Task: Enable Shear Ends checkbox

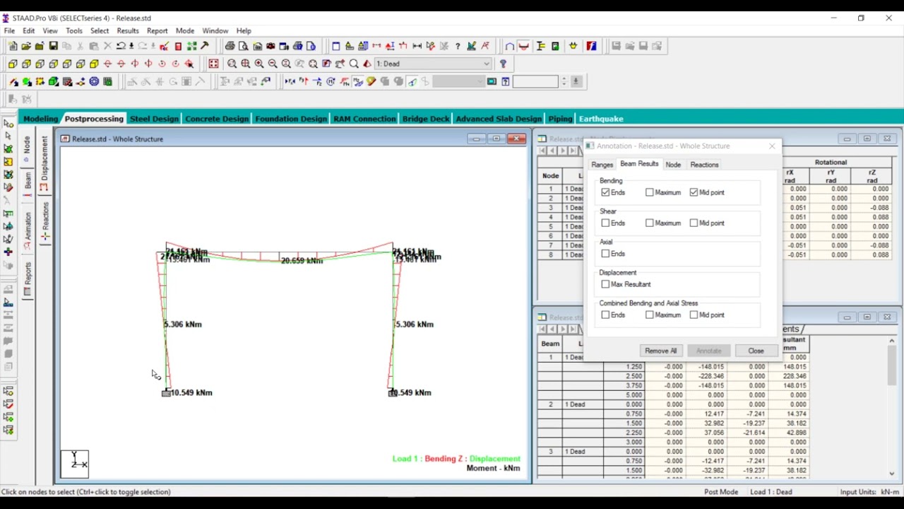Action: pyautogui.click(x=605, y=223)
